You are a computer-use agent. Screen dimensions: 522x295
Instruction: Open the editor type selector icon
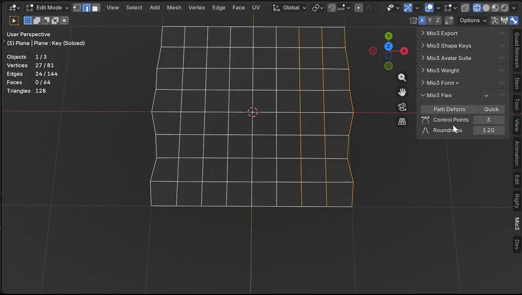[x=14, y=7]
